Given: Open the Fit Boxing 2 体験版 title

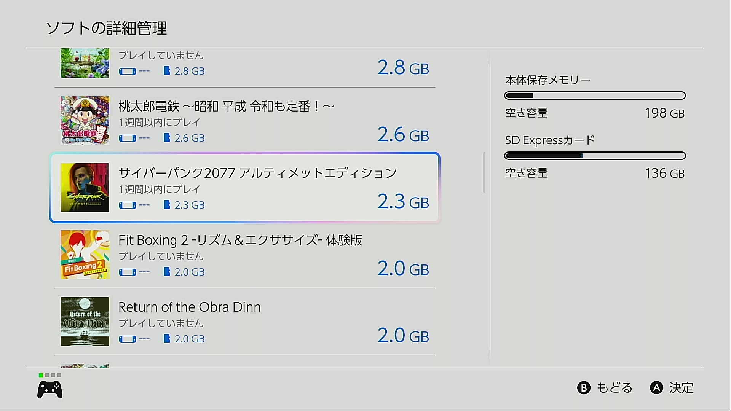Looking at the screenshot, I should pyautogui.click(x=240, y=240).
